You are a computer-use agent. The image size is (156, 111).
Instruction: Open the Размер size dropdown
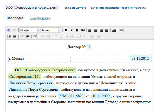pos(51,30)
